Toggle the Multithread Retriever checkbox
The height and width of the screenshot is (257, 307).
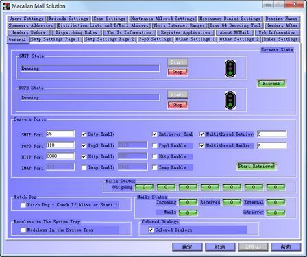202,134
